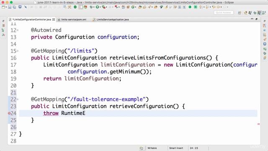The width and height of the screenshot is (268, 151).
Task: Toggle the highlighted editor toggle button in toolbar
Action: point(80,7)
